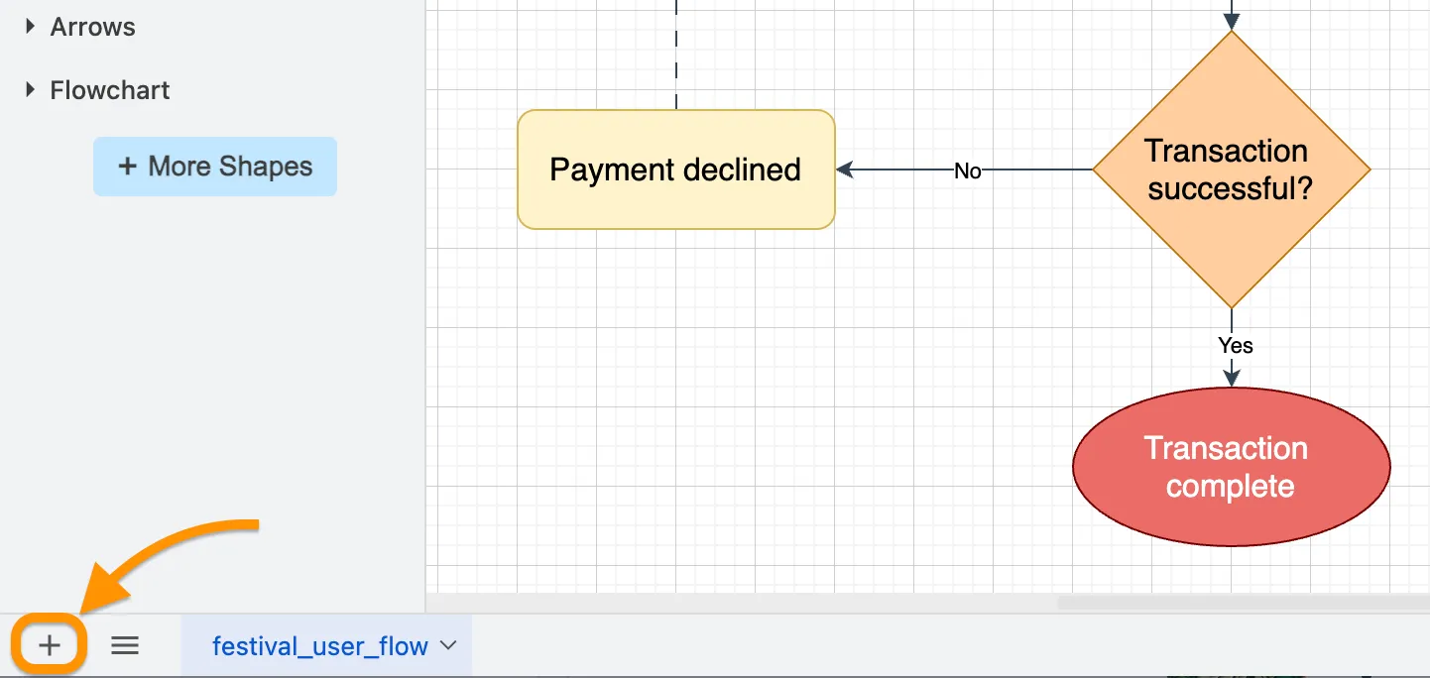Image resolution: width=1430 pixels, height=678 pixels.
Task: Open the pages list menu icon
Action: pyautogui.click(x=124, y=646)
